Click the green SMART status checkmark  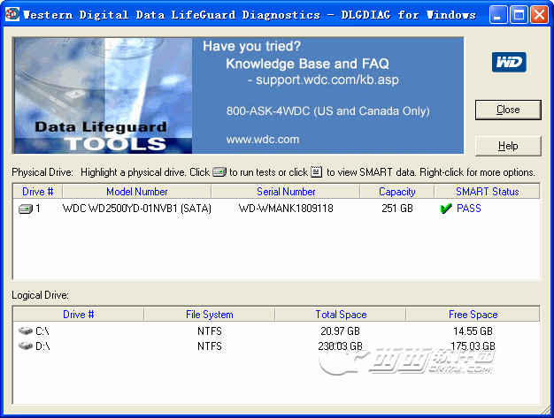point(446,209)
